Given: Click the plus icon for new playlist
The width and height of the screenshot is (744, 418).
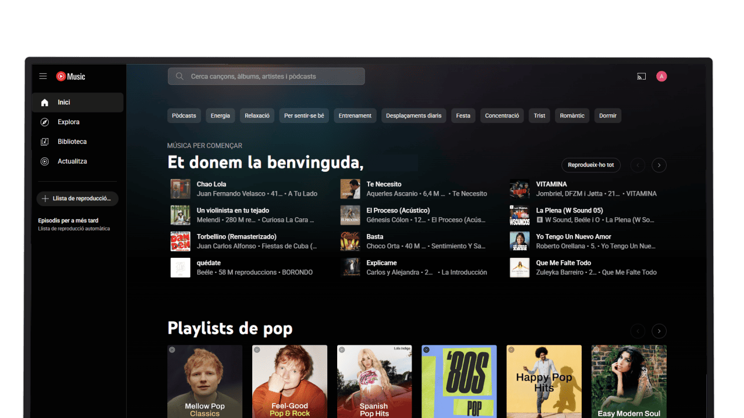Looking at the screenshot, I should (45, 199).
